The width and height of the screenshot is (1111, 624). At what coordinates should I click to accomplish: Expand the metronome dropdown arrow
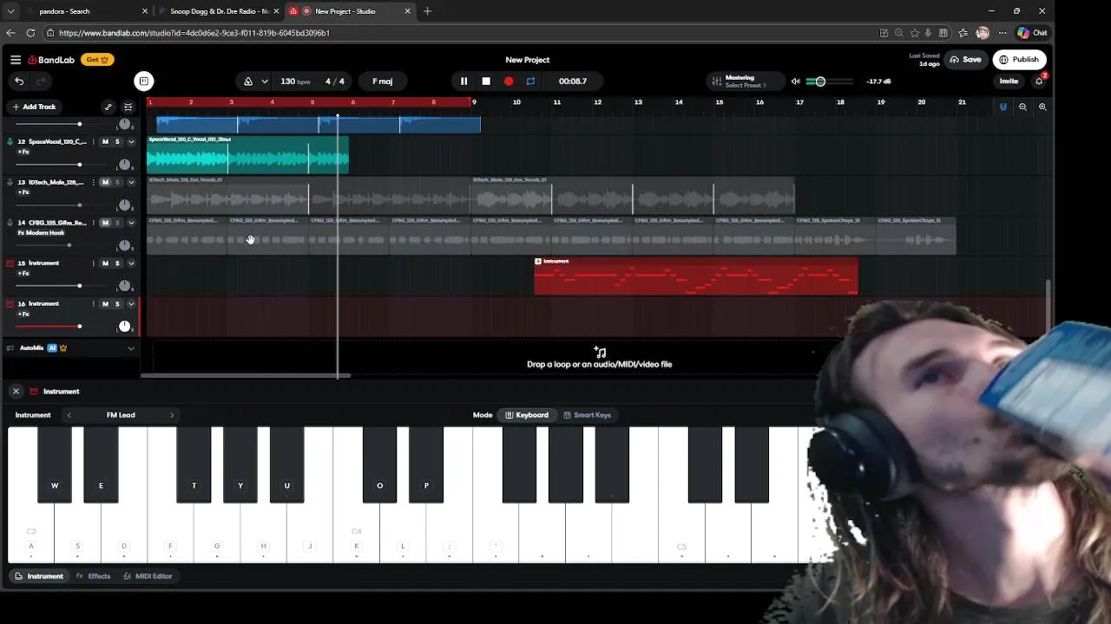264,81
